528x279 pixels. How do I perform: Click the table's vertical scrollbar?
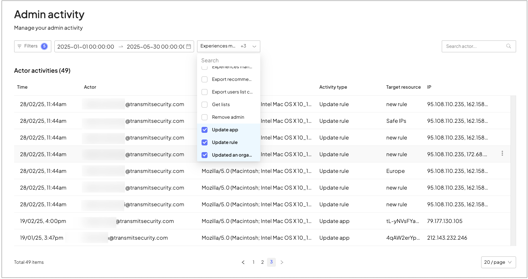pyautogui.click(x=513, y=170)
